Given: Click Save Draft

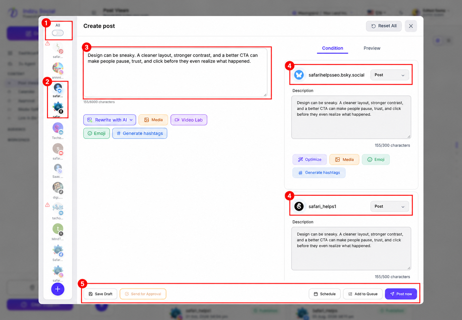Looking at the screenshot, I should pos(100,294).
